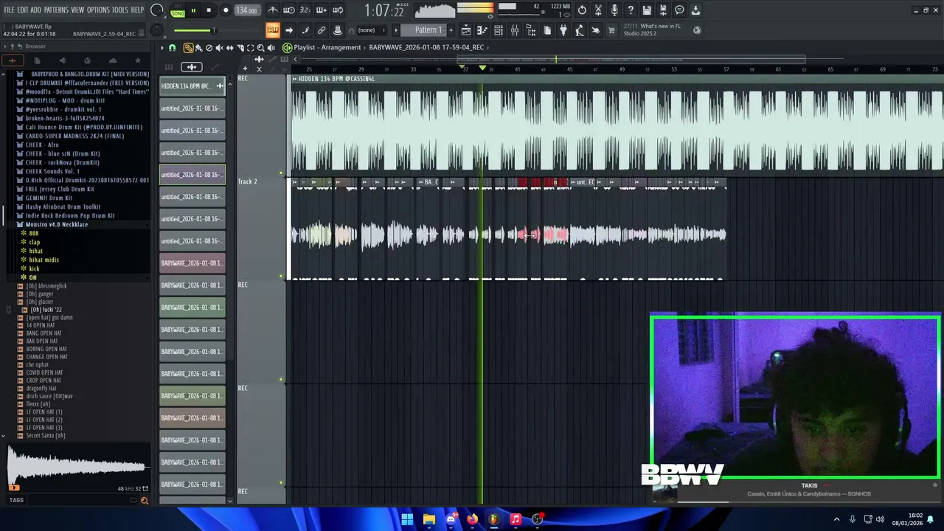The height and width of the screenshot is (531, 944).
Task: Select the Paint brush tool
Action: coord(198,47)
